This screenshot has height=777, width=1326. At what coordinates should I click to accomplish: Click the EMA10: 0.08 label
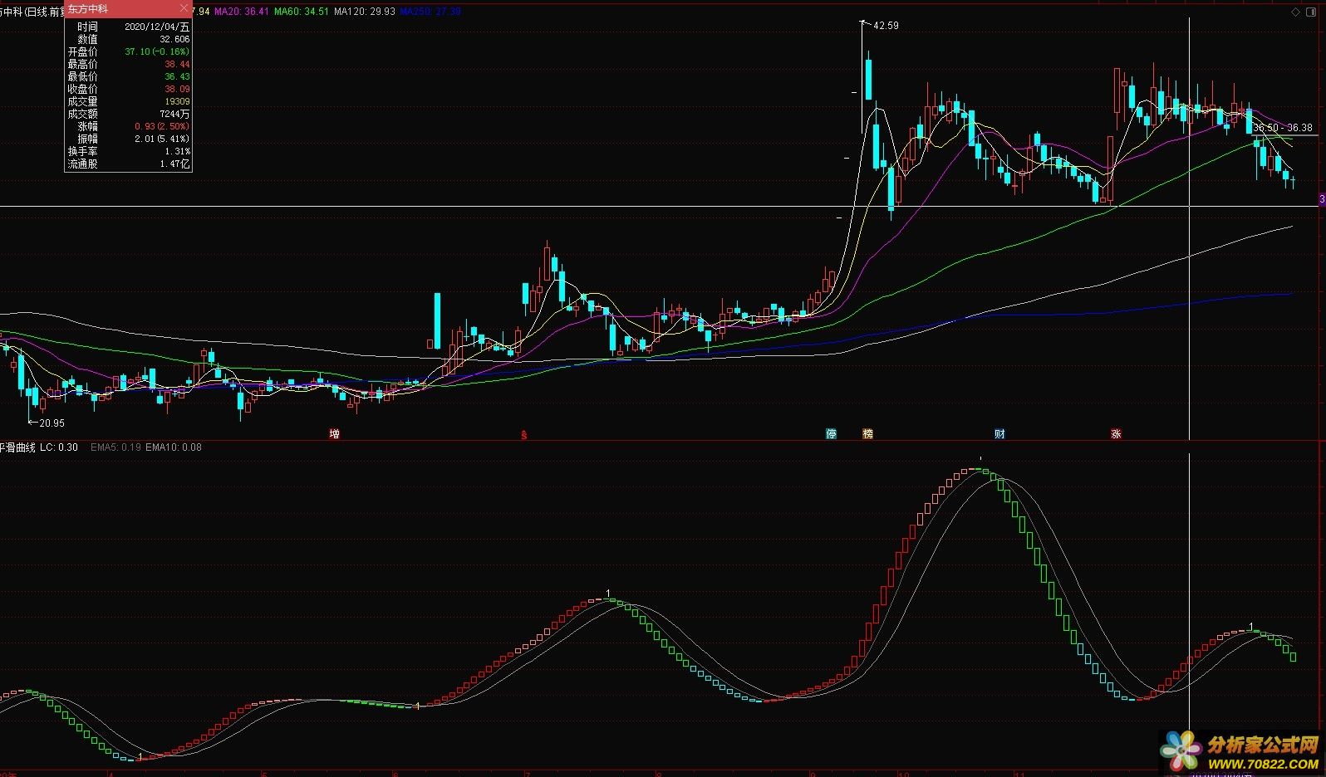pos(174,447)
